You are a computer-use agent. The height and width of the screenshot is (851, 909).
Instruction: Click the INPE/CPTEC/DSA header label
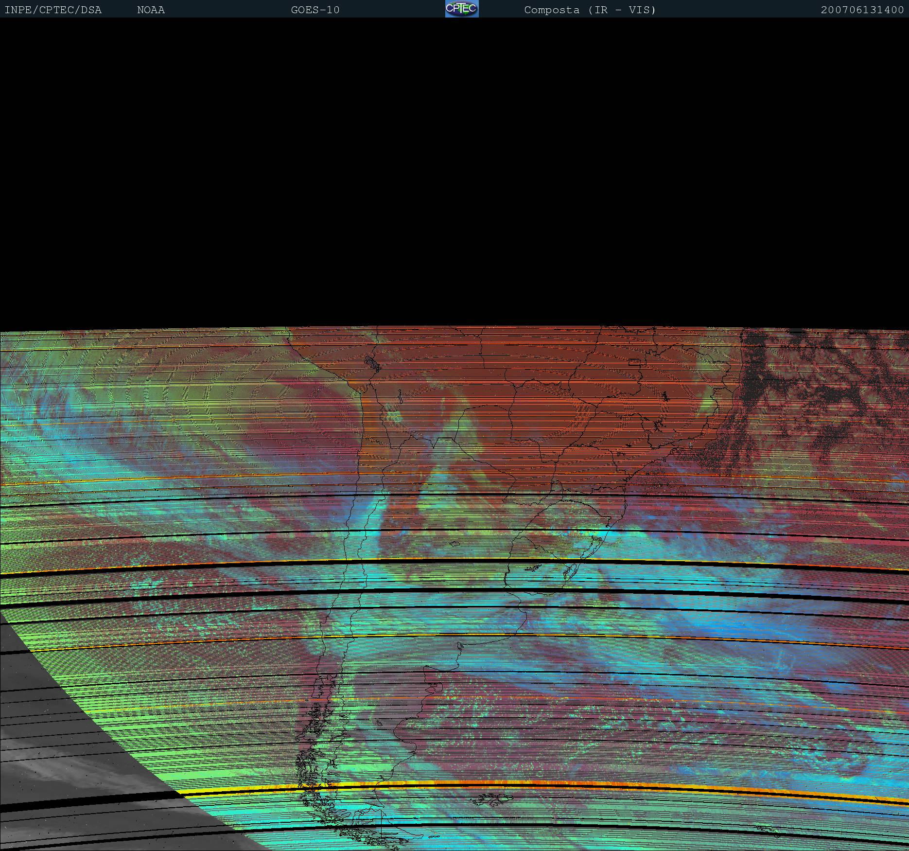pyautogui.click(x=53, y=10)
